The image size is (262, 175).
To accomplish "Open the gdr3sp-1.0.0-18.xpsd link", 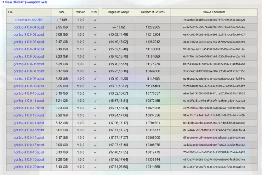I will pyautogui.click(x=29, y=152).
